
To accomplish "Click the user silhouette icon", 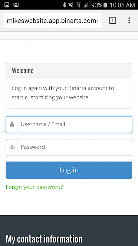I will pos(12,124).
